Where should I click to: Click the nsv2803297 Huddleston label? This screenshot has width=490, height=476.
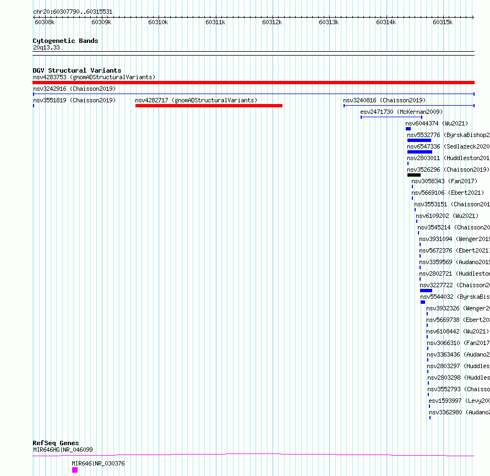459,366
